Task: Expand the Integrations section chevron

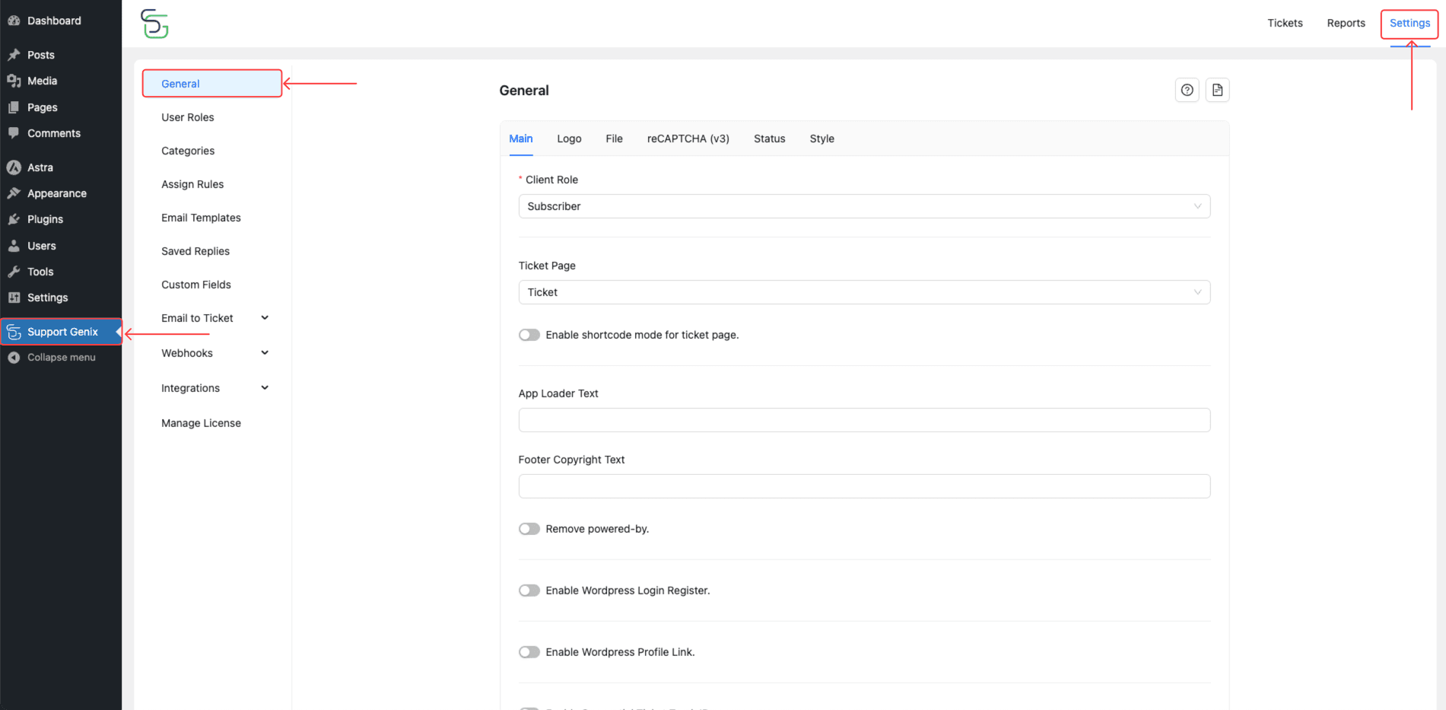Action: point(264,387)
